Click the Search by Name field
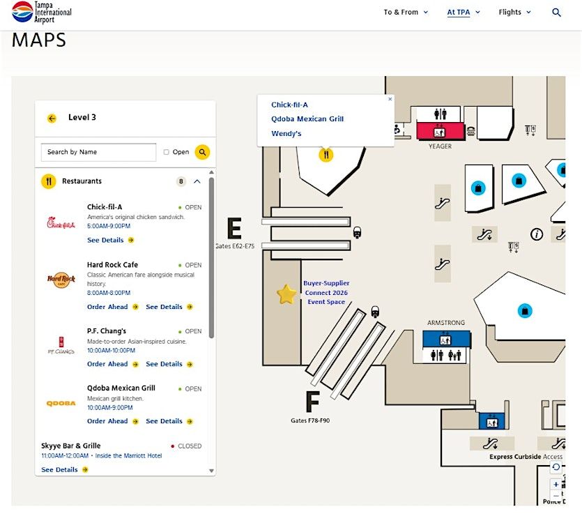This screenshot has height=516, width=582. [x=98, y=152]
